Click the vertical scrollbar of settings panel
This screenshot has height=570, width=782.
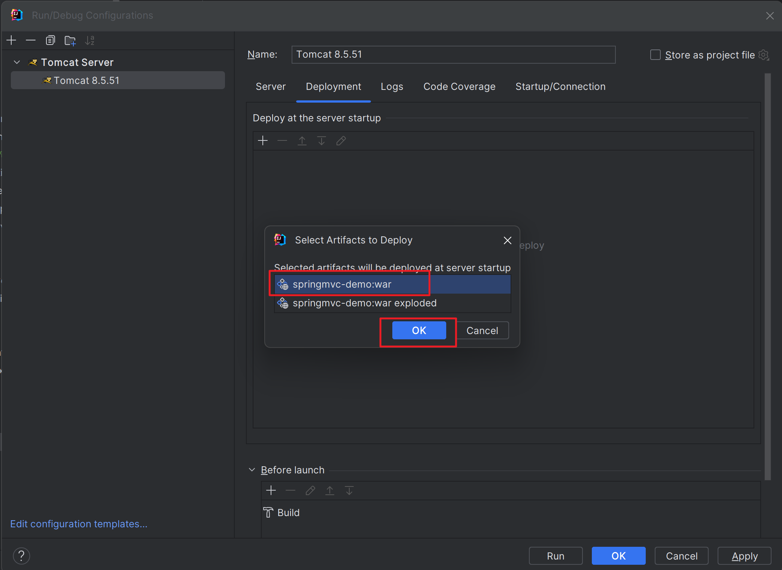pyautogui.click(x=767, y=277)
